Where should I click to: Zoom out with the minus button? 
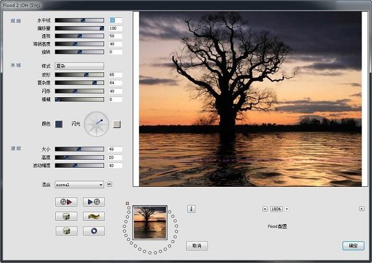pos(265,209)
